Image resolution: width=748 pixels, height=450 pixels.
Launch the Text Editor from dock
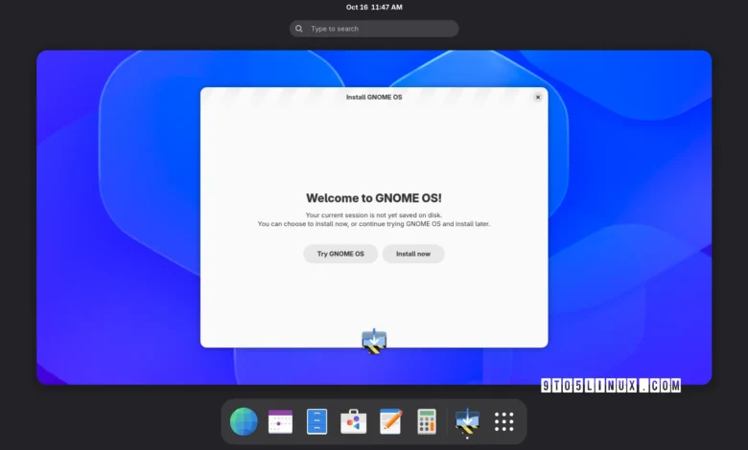390,421
